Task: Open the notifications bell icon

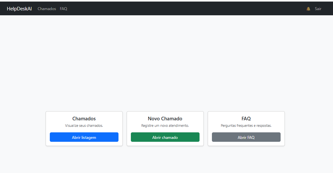Action: tap(308, 9)
